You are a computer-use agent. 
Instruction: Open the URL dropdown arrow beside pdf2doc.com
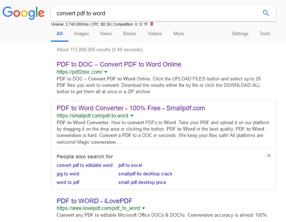click(105, 72)
